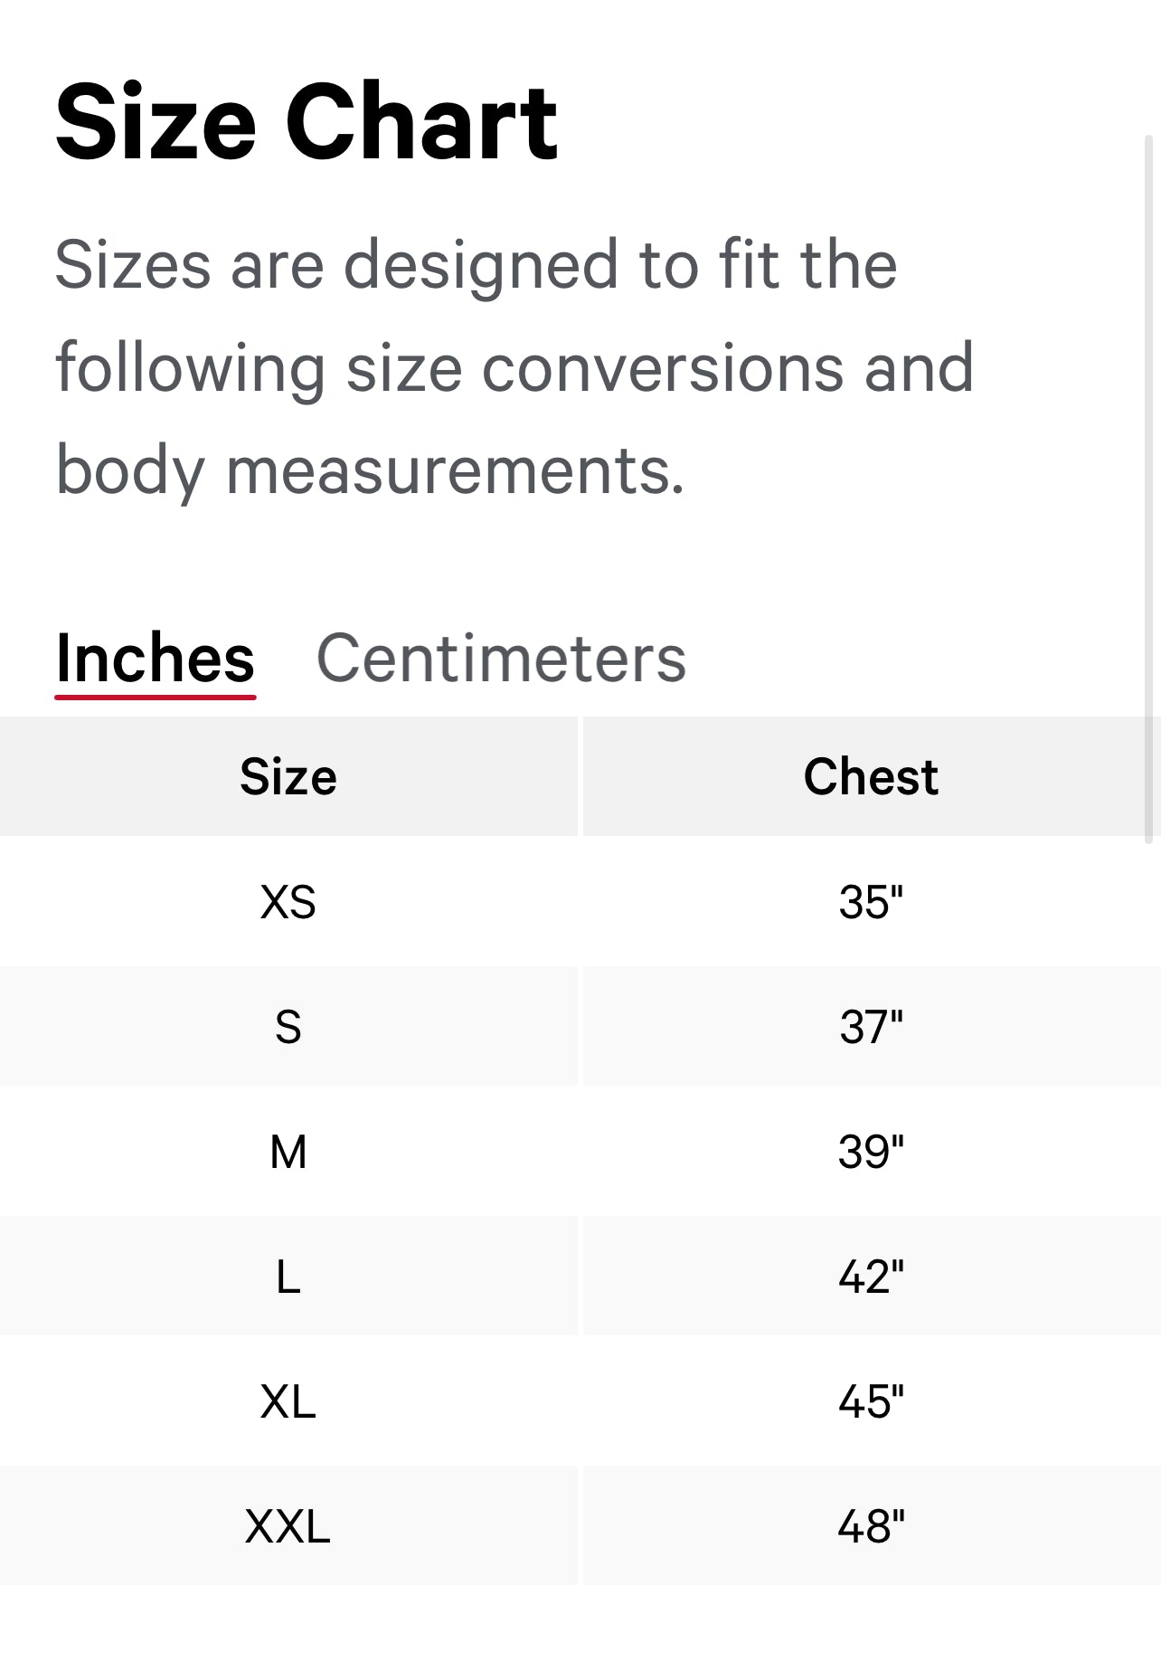Click the 39 inch chest measurement

coord(871,1152)
